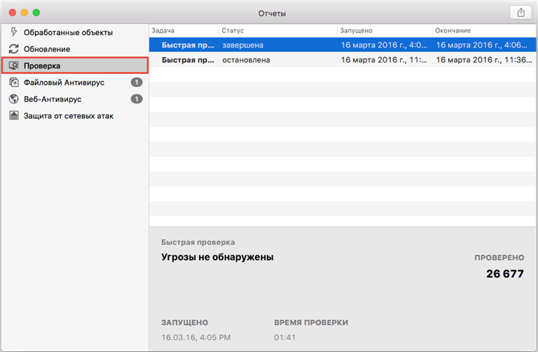Click the ПРОВЕРЕНО label
Image resolution: width=538 pixels, height=352 pixels.
coord(499,257)
